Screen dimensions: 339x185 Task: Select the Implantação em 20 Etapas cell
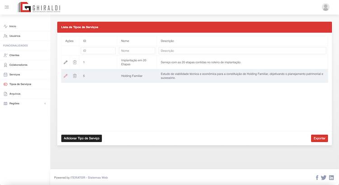point(137,62)
